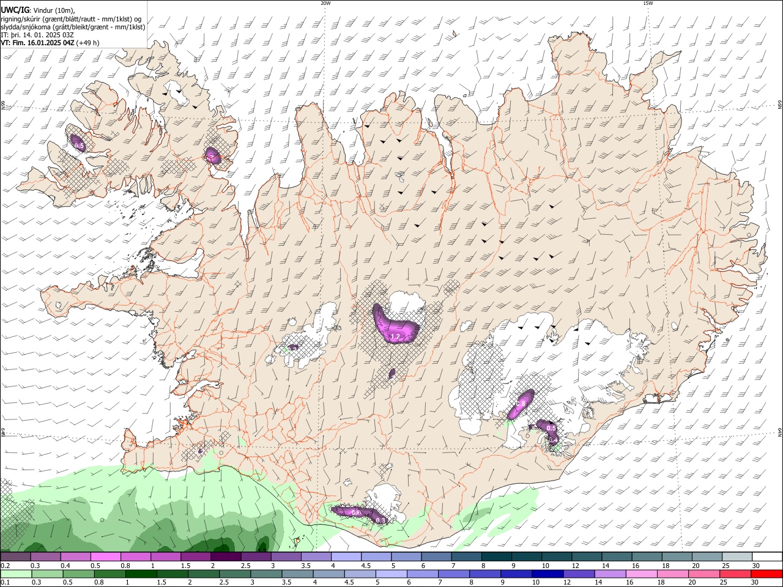Select the darkest purple 2 swatch in snow scale
Screen dimensions: 783x587
226,556
